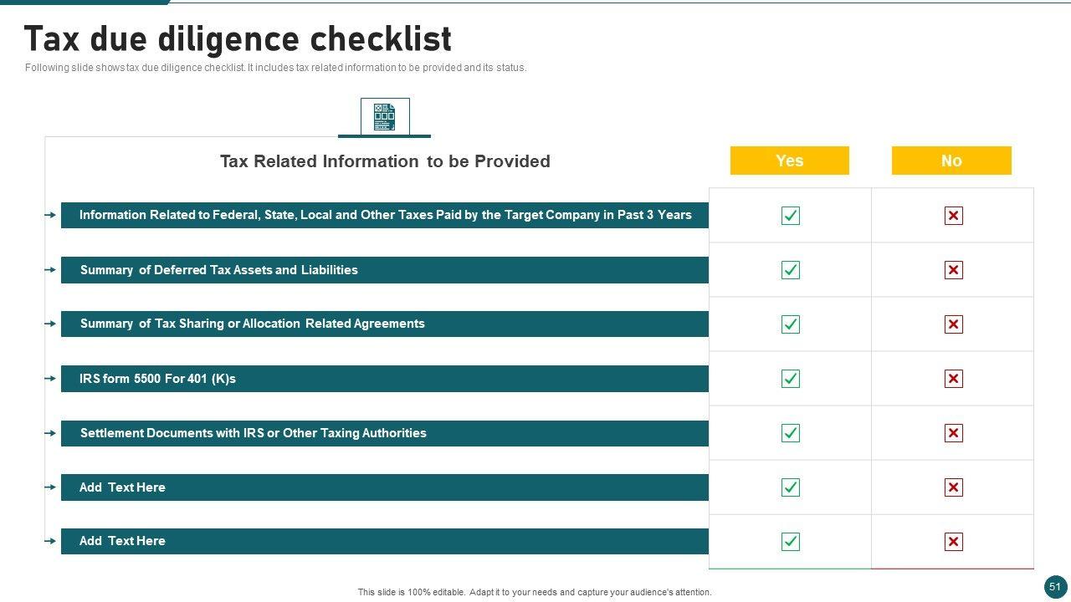Image resolution: width=1071 pixels, height=602 pixels.
Task: Click the checklist document icon above the table
Action: [x=385, y=117]
